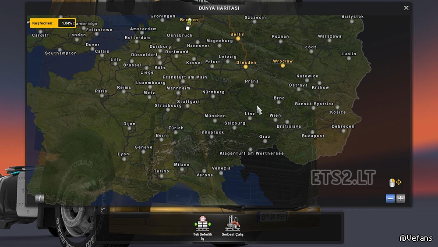Click the Debrecen city dot
Viewport: 438px width, 247px height.
pos(343,131)
